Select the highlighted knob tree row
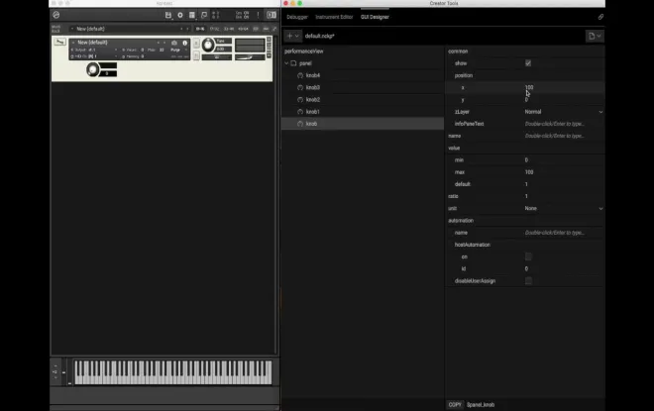 pyautogui.click(x=363, y=124)
